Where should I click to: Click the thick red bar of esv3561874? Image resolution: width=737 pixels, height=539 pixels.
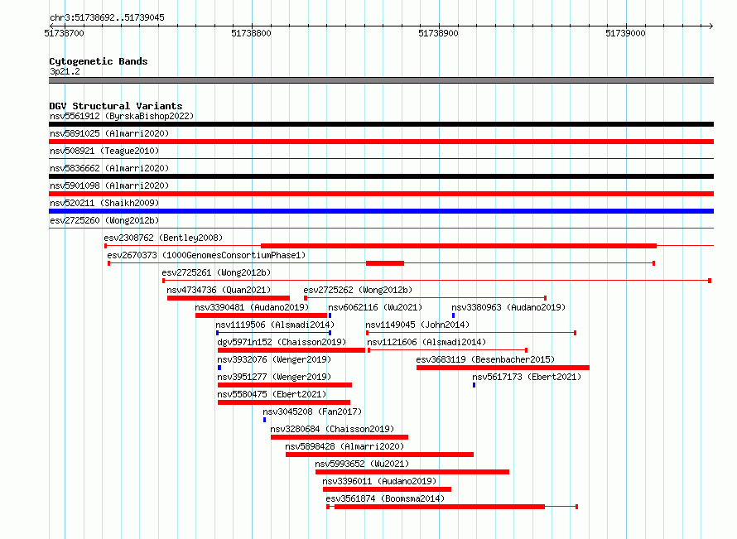440,507
